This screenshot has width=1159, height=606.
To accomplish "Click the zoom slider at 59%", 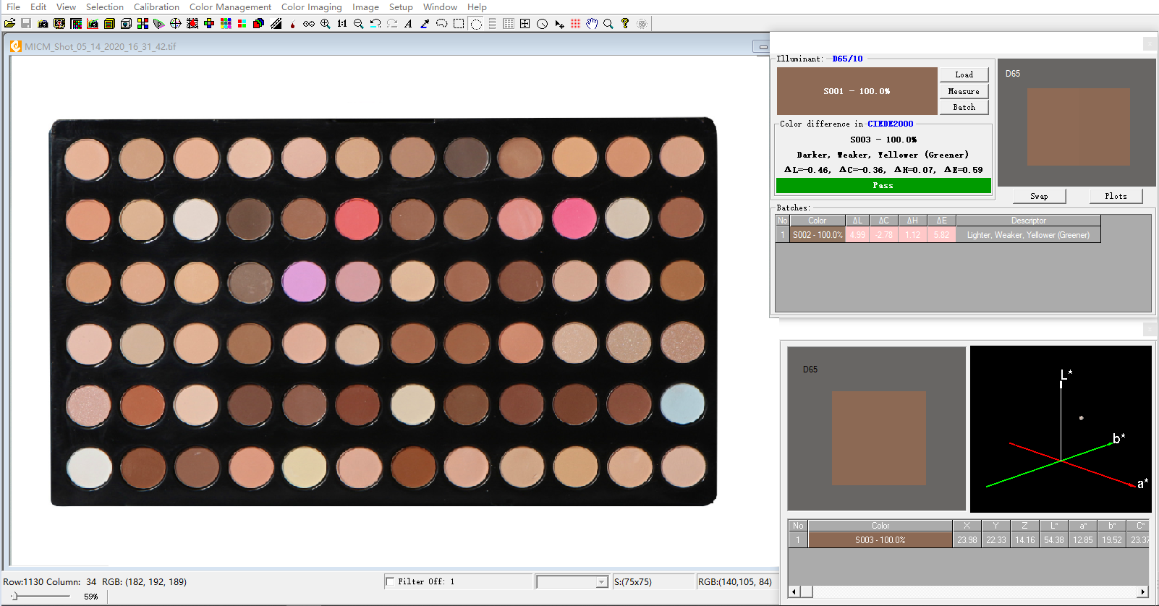I will pos(14,597).
